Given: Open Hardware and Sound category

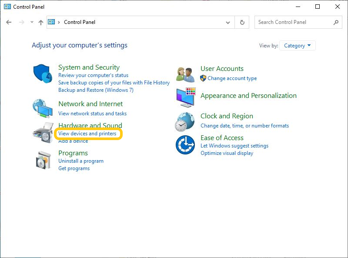Looking at the screenshot, I should [x=90, y=125].
